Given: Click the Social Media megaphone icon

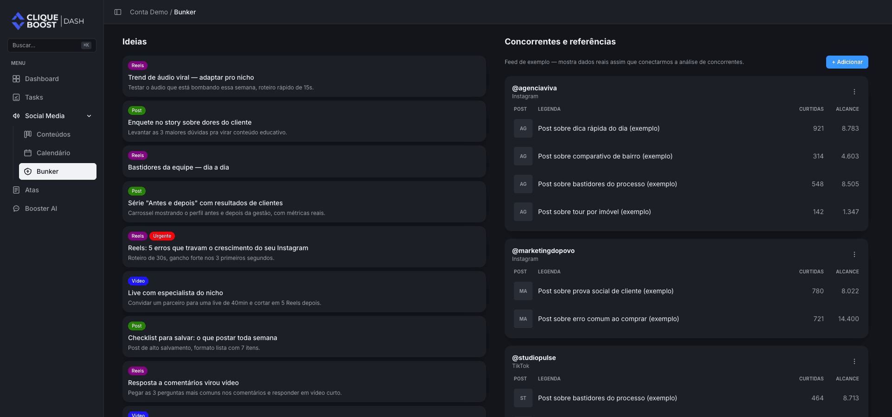Looking at the screenshot, I should tap(16, 116).
